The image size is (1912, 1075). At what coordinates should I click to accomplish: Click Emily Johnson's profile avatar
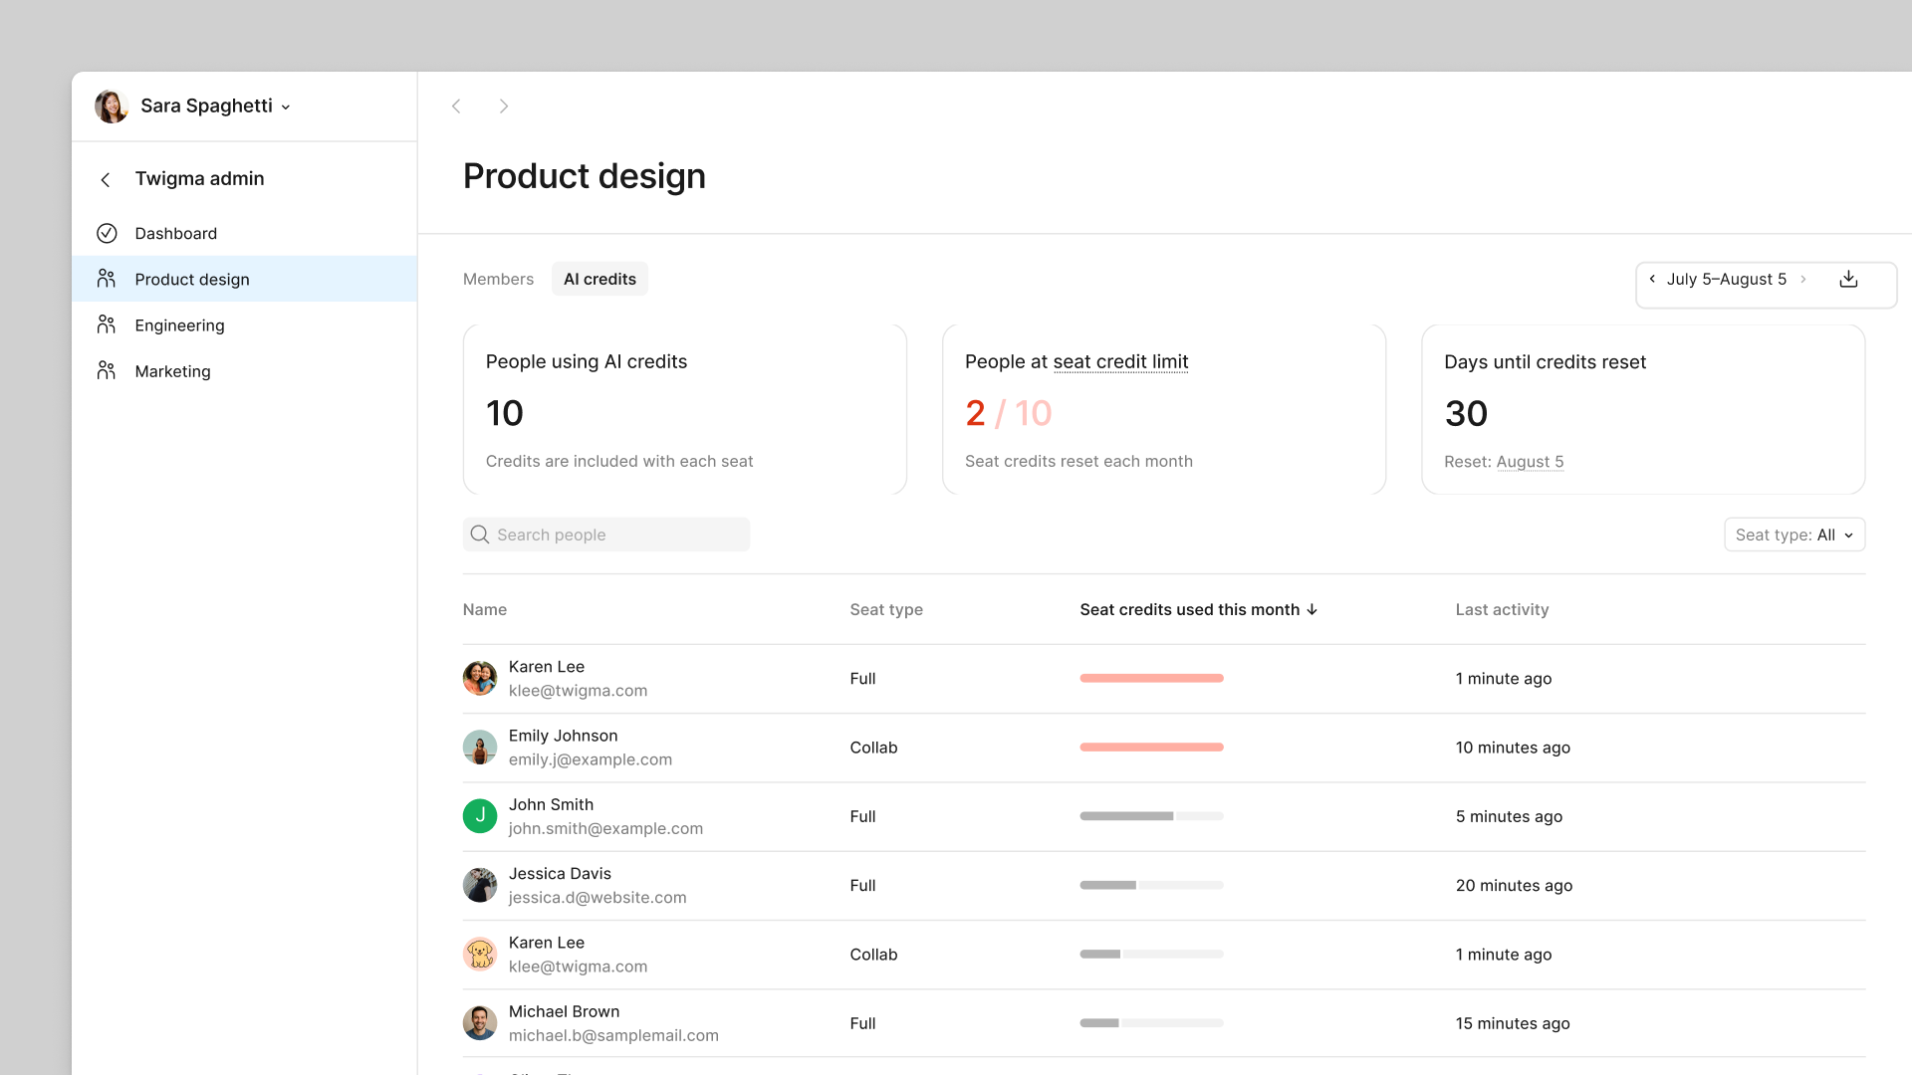click(480, 748)
